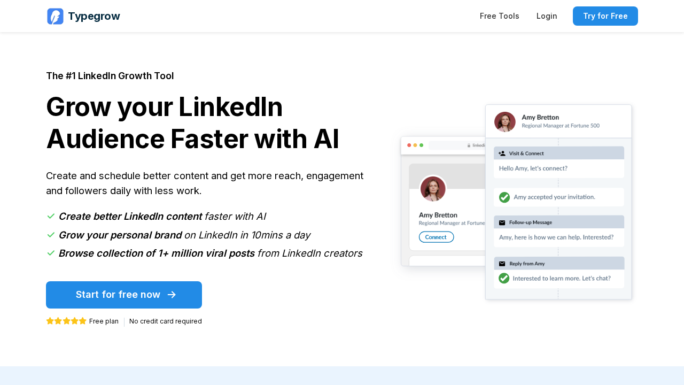Click the five-star rating icons

66,321
